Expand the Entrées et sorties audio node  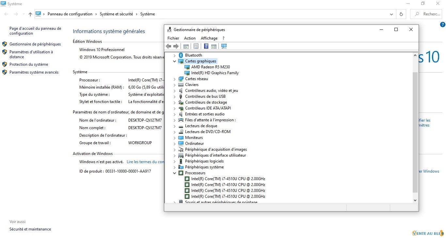click(x=174, y=114)
